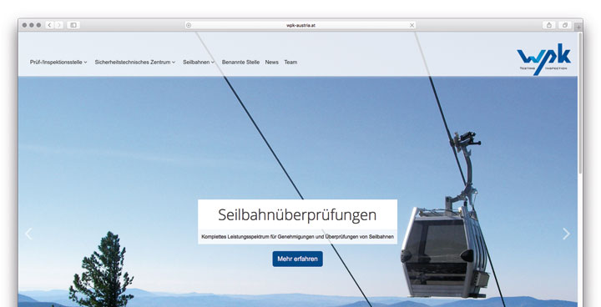601x307 pixels.
Task: Stop loading with the X in address bar
Action: 412,25
